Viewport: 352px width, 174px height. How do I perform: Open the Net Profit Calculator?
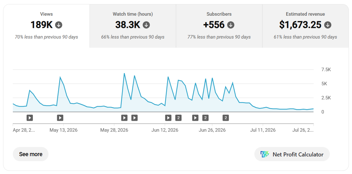[292, 154]
